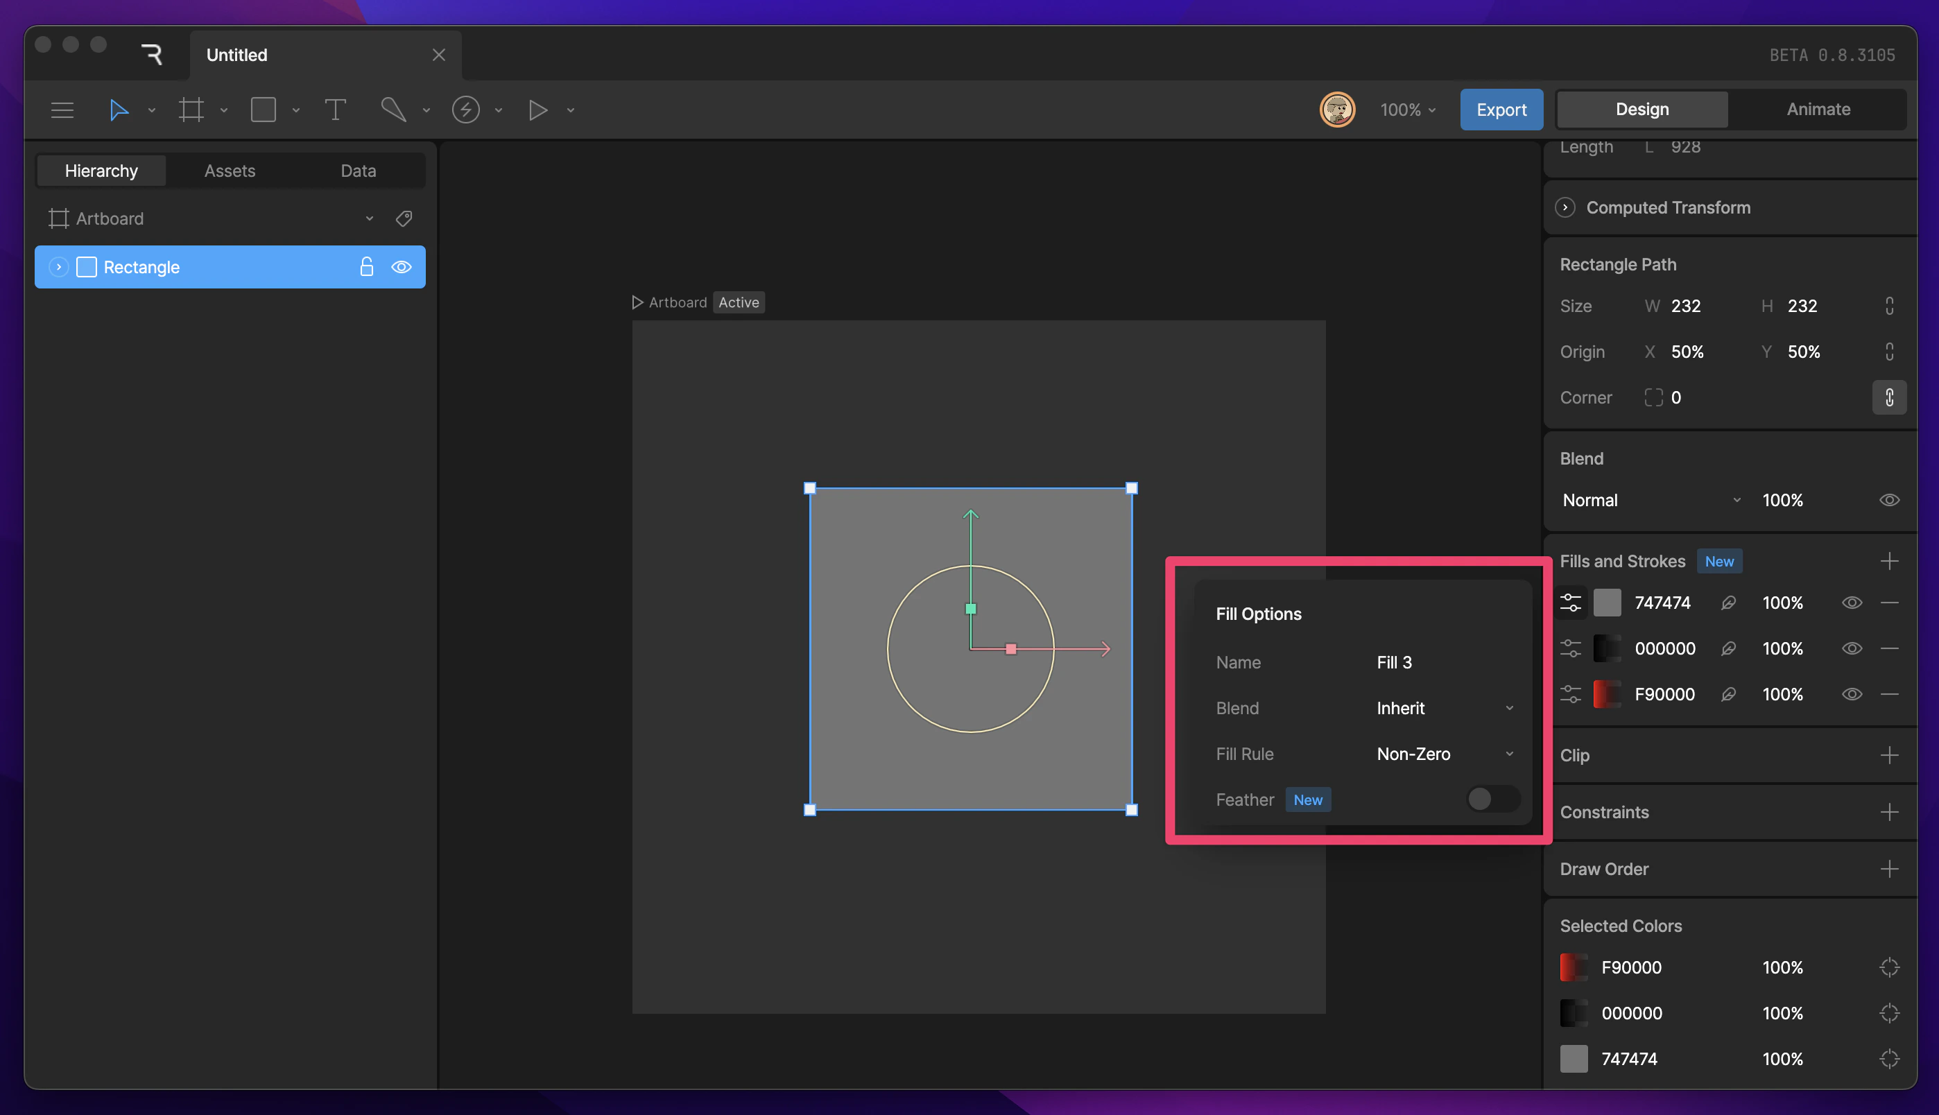The image size is (1939, 1115).
Task: Switch to the Assets tab
Action: click(230, 170)
